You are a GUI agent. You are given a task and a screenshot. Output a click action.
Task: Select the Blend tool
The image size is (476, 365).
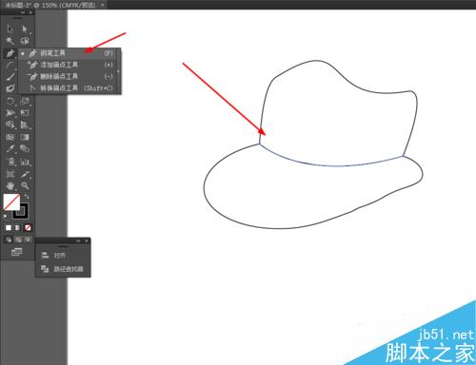coord(25,148)
